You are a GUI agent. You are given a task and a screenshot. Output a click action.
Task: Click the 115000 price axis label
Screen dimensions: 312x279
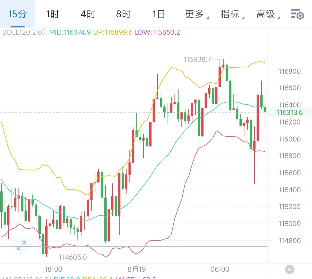pyautogui.click(x=289, y=224)
